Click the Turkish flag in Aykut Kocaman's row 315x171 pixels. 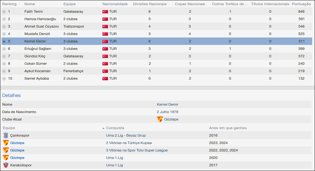pyautogui.click(x=105, y=71)
